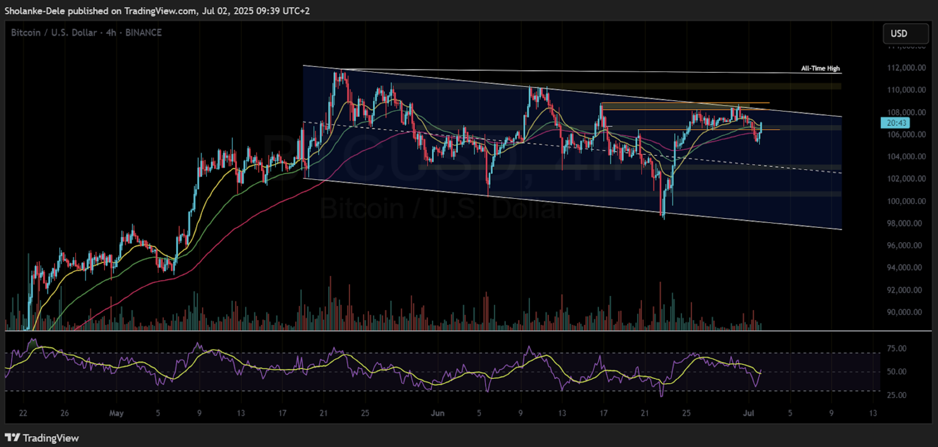Click the 104,000.00 price axis label
938x447 pixels.
click(906, 157)
